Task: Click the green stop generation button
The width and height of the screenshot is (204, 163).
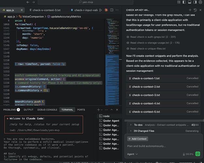Action: click(198, 154)
